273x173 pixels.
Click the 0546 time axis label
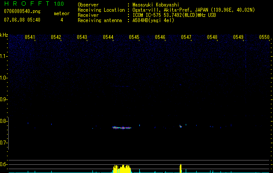coord(160,37)
